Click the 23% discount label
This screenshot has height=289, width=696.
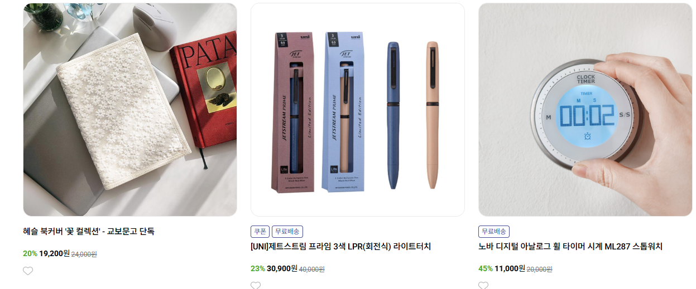[x=258, y=269]
